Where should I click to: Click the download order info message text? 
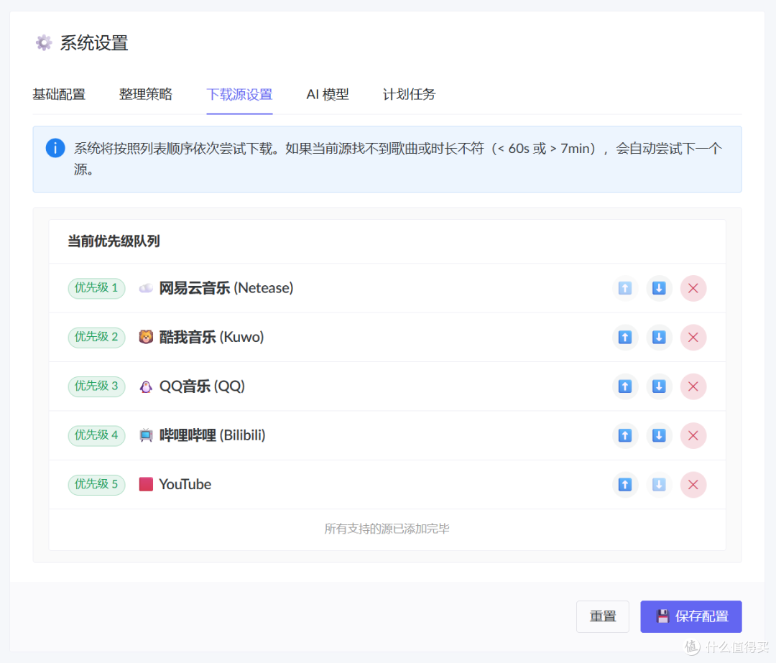click(x=398, y=158)
